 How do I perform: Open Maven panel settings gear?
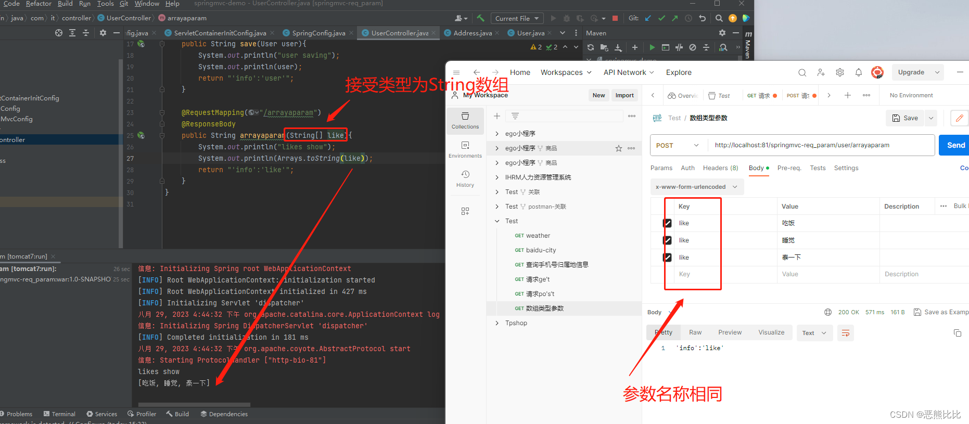(722, 33)
